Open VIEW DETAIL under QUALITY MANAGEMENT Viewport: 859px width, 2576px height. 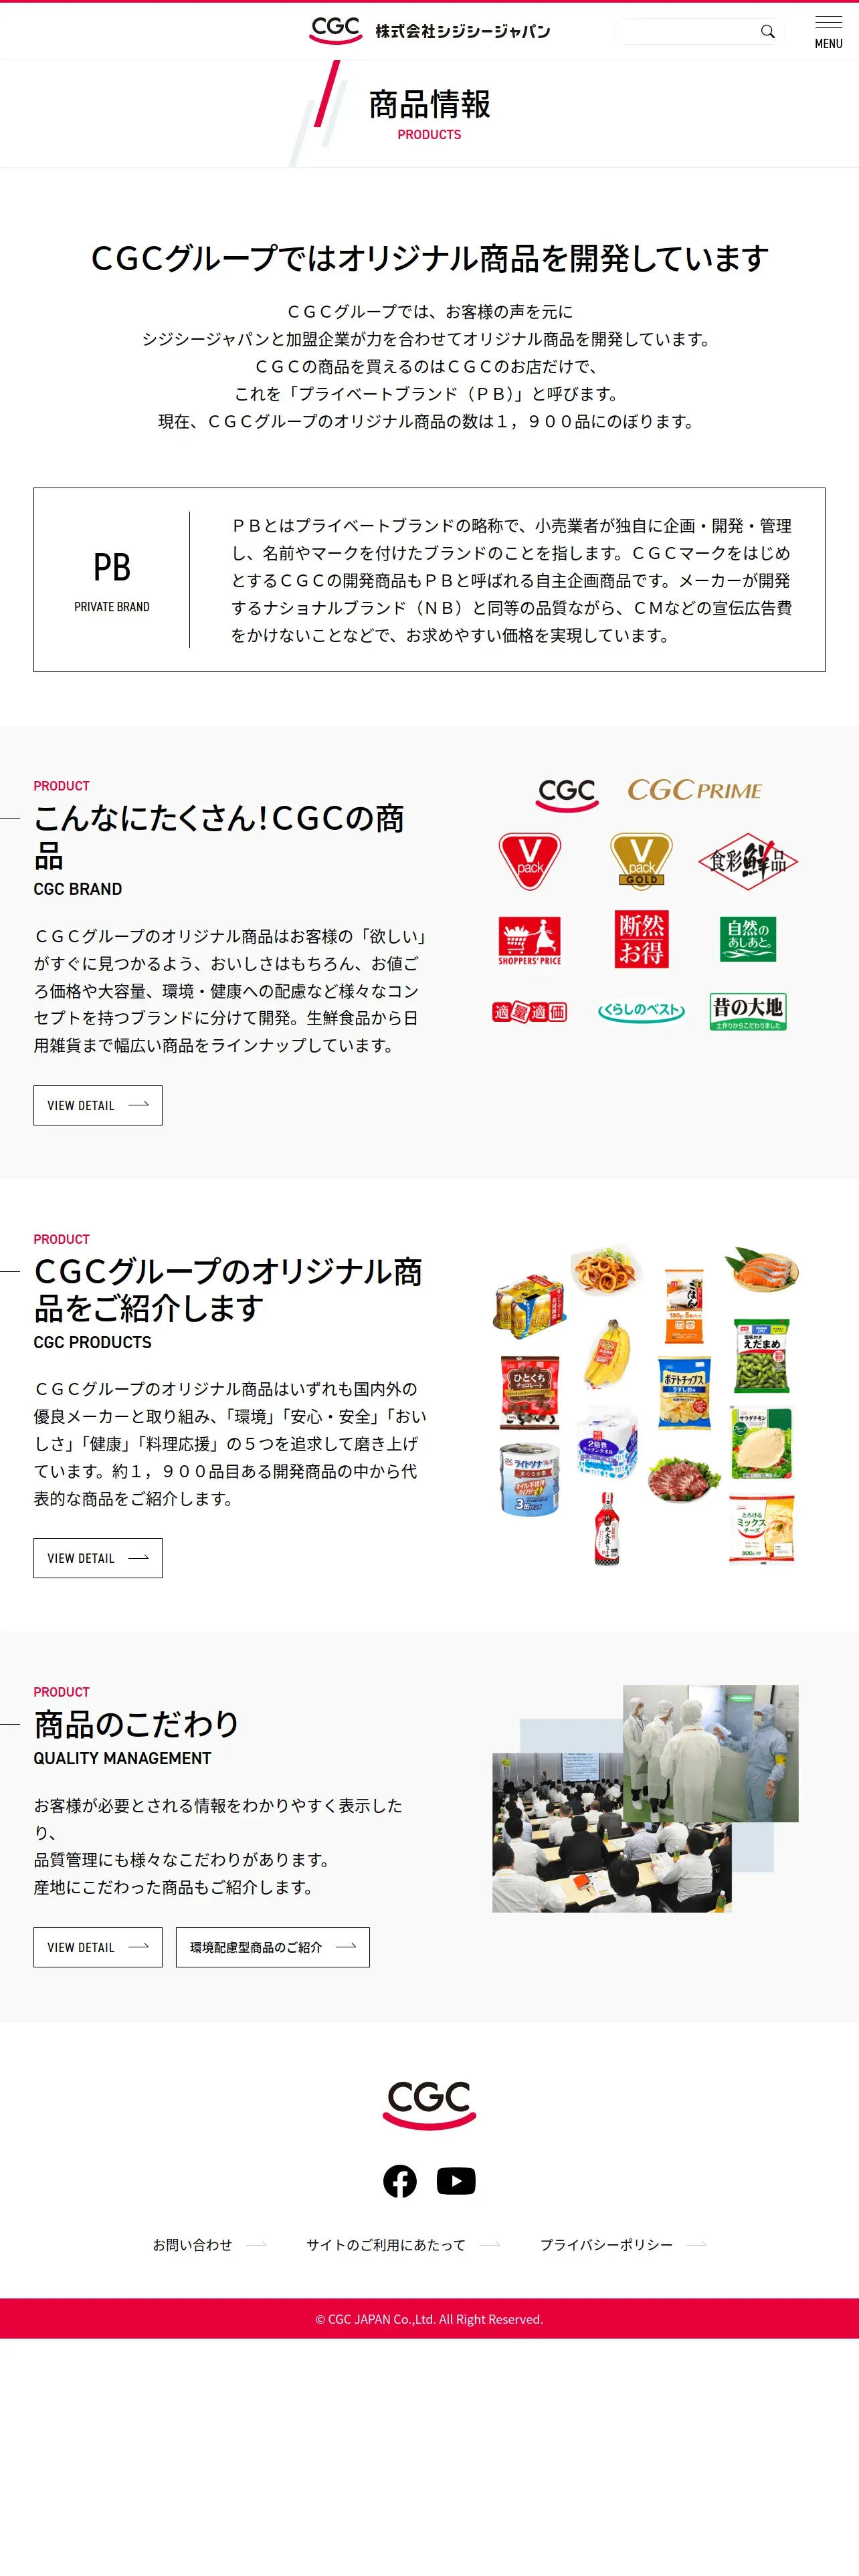[98, 1947]
